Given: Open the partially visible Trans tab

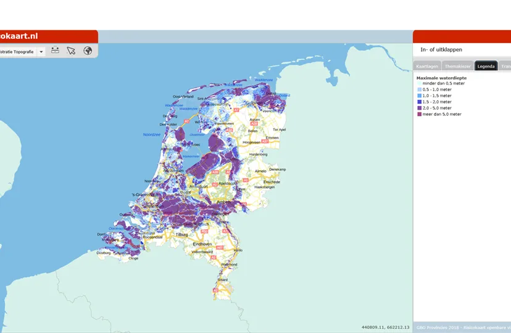Looking at the screenshot, I should click(505, 66).
